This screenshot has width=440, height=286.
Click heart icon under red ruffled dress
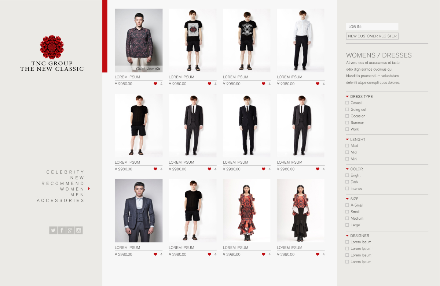pyautogui.click(x=263, y=254)
